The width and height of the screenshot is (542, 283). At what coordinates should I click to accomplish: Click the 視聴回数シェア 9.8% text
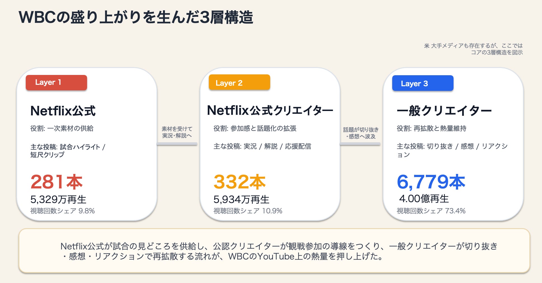point(62,211)
